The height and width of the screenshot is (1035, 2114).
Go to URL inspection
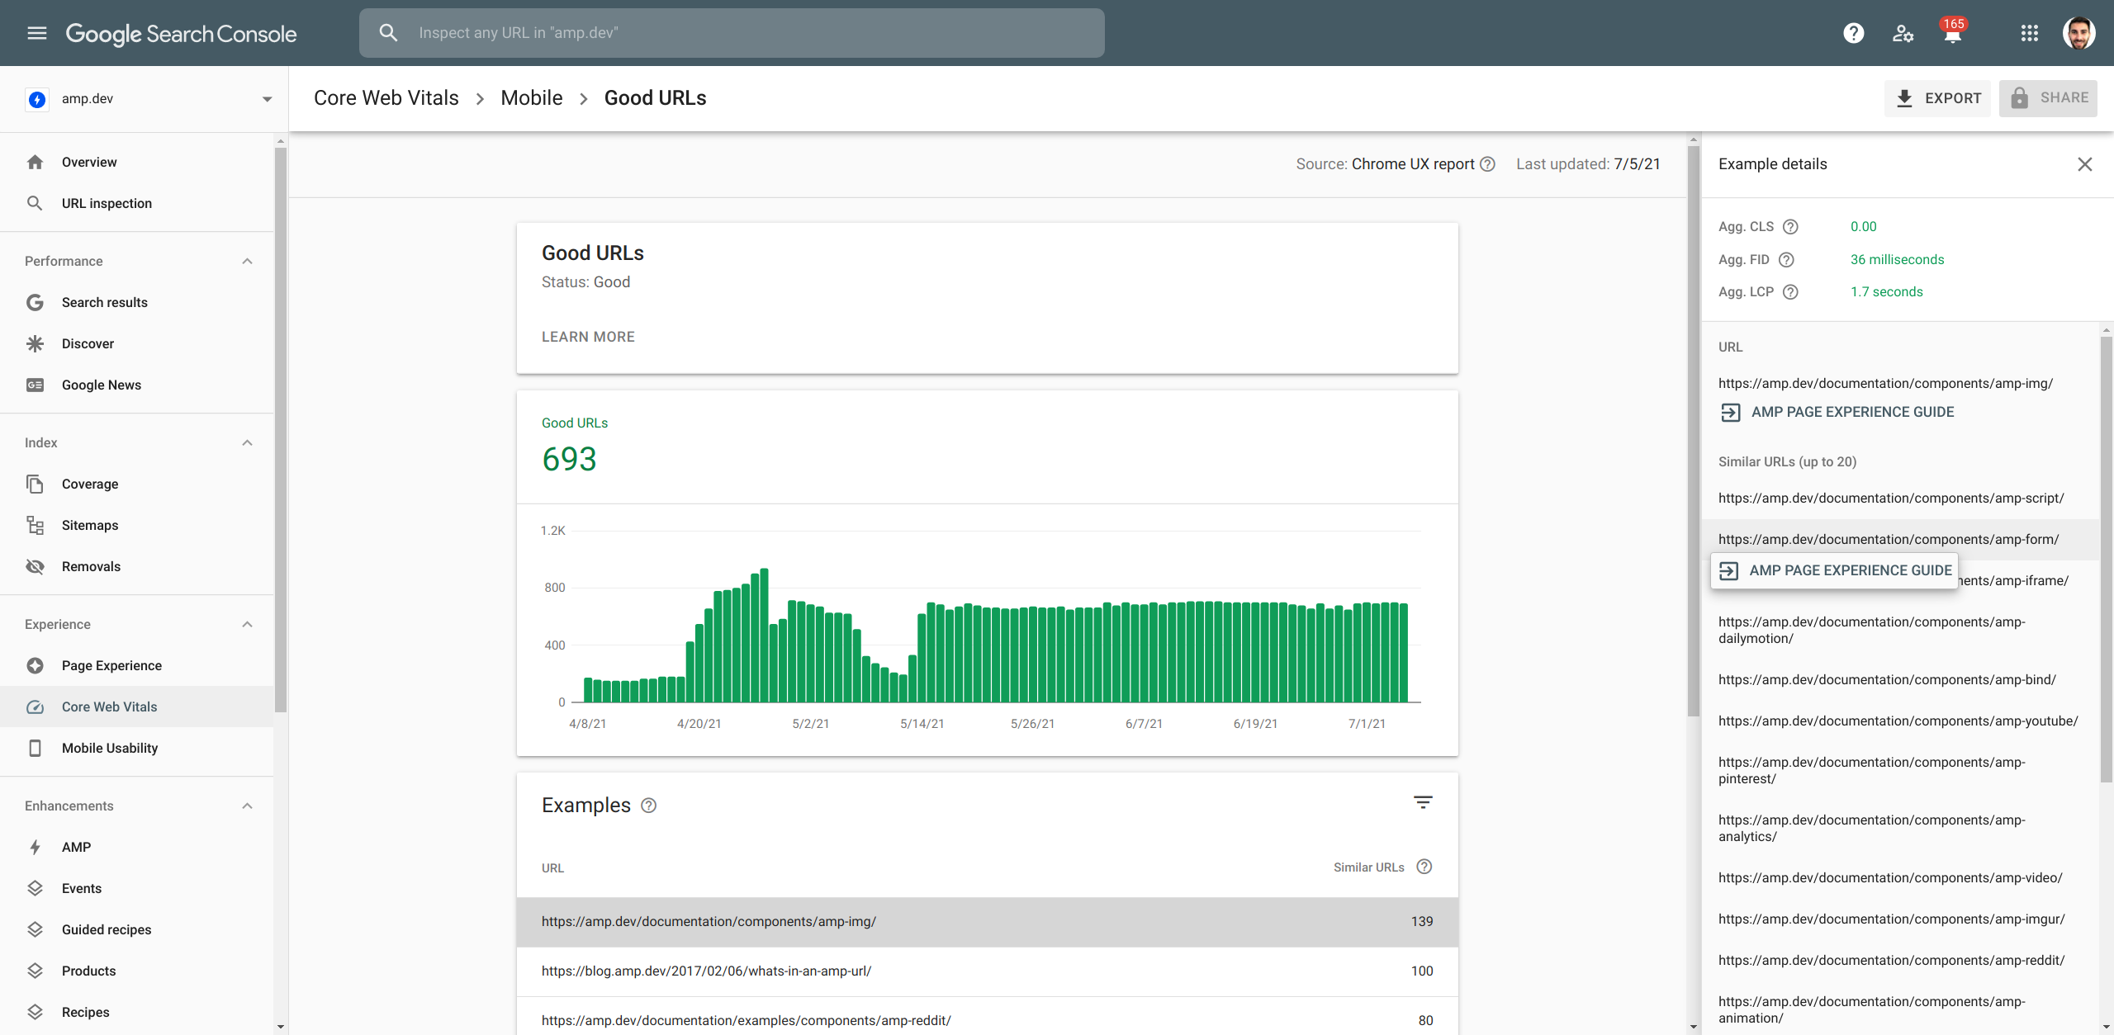click(x=136, y=203)
